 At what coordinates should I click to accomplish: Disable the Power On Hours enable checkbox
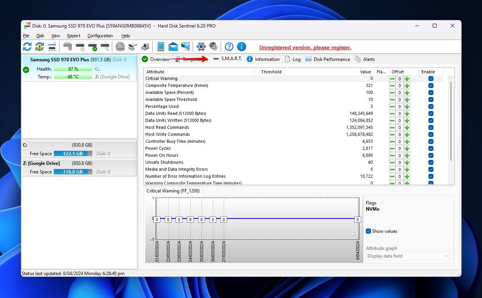[431, 156]
